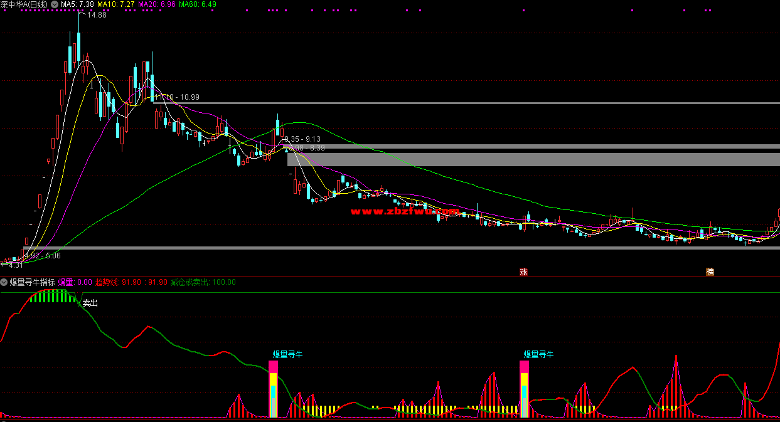Image resolution: width=780 pixels, height=422 pixels.
Task: Select the 14.88 peak price annotation
Action: (x=96, y=15)
